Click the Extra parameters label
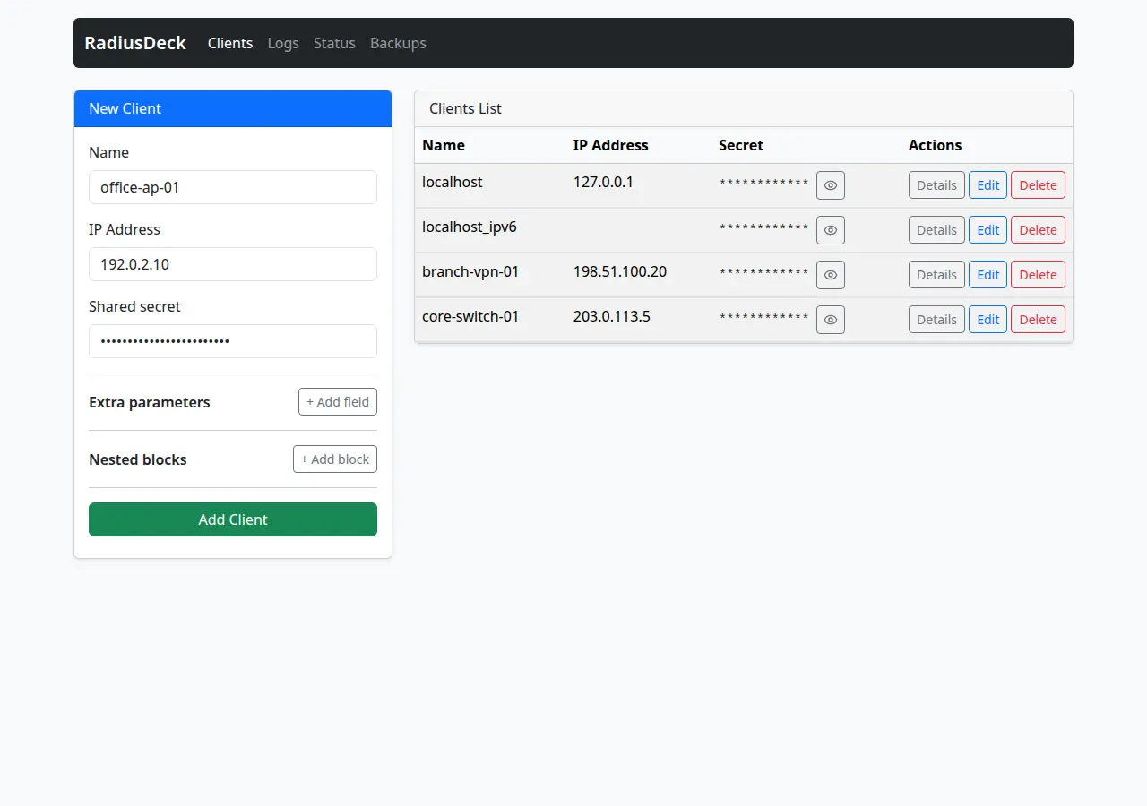The width and height of the screenshot is (1147, 806). (150, 402)
